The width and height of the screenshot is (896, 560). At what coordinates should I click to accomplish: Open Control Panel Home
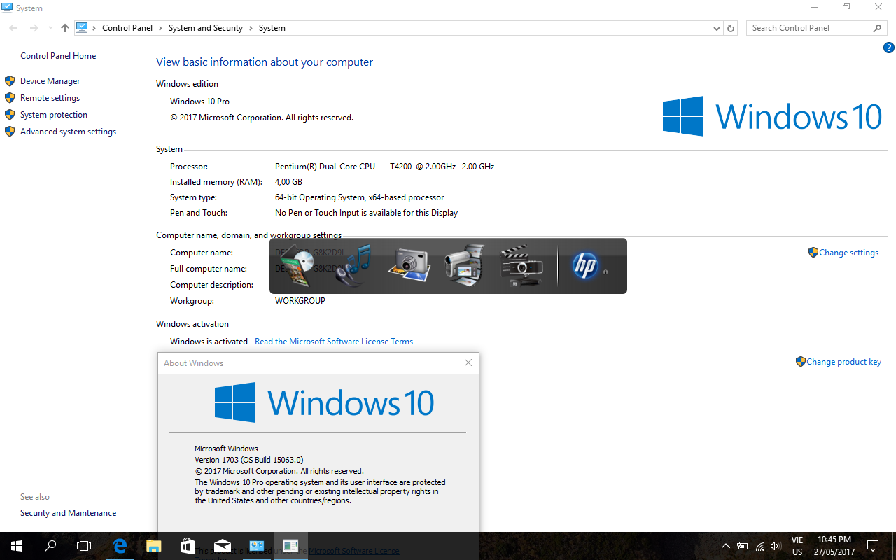58,56
